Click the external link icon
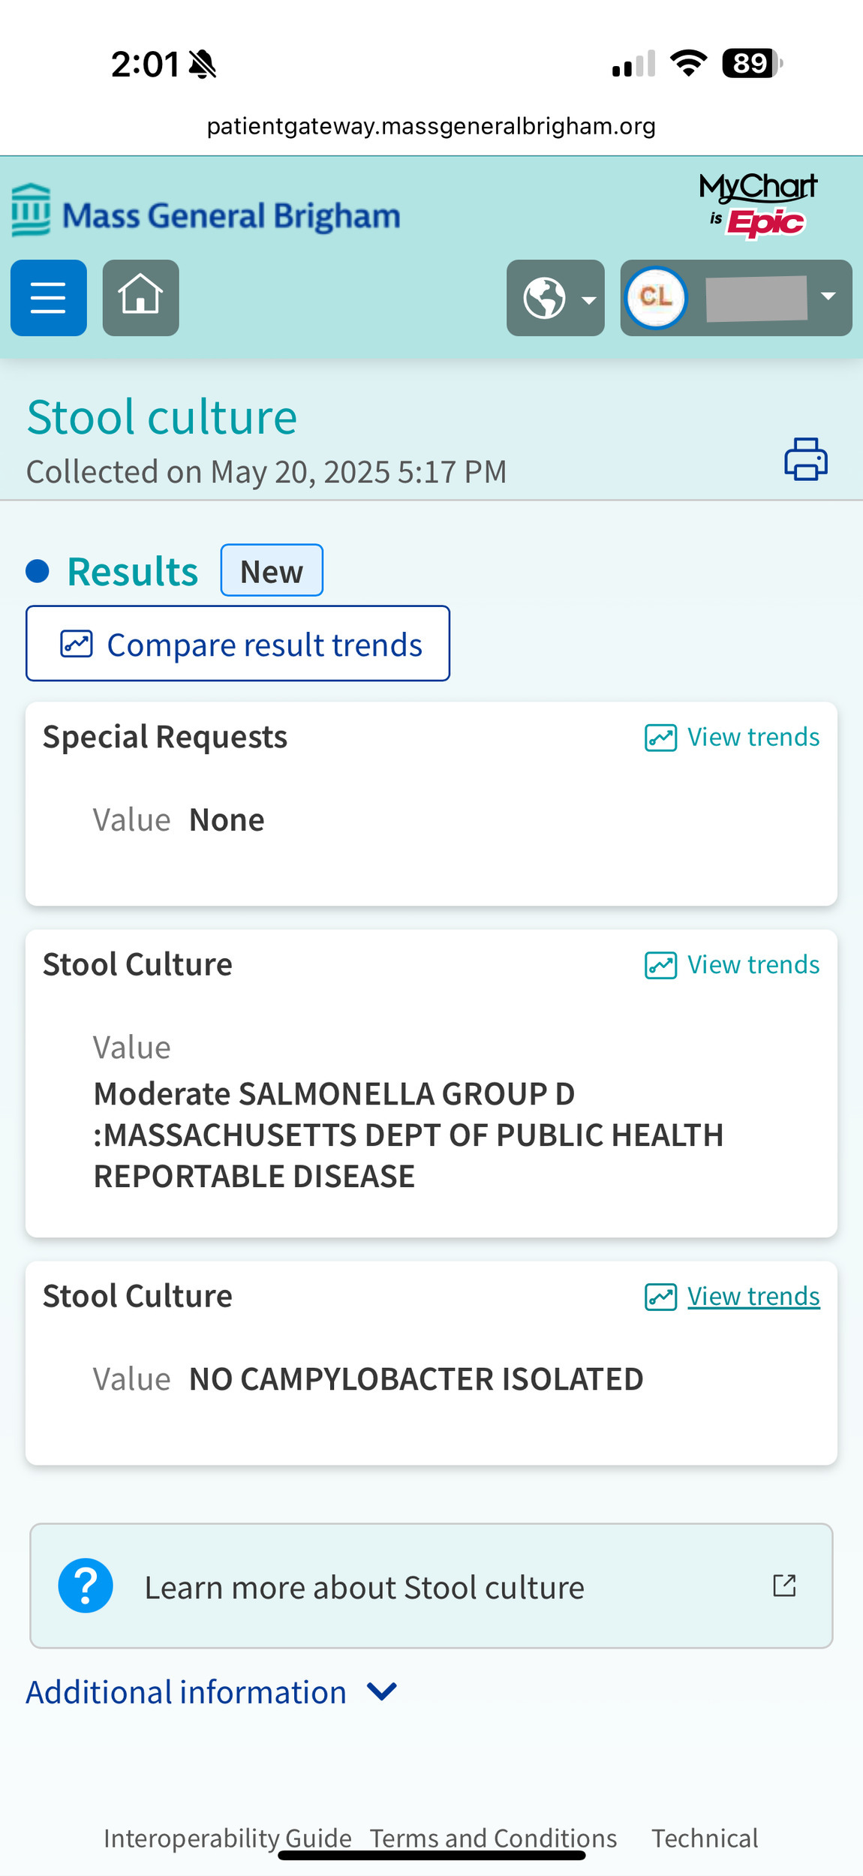This screenshot has height=1876, width=863. tap(784, 1586)
